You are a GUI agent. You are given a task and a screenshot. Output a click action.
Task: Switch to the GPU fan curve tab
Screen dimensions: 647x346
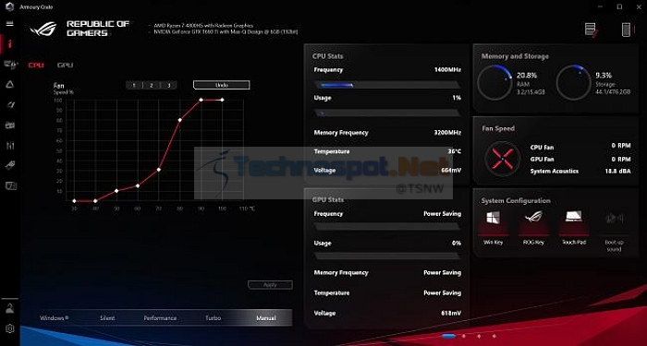coord(66,66)
